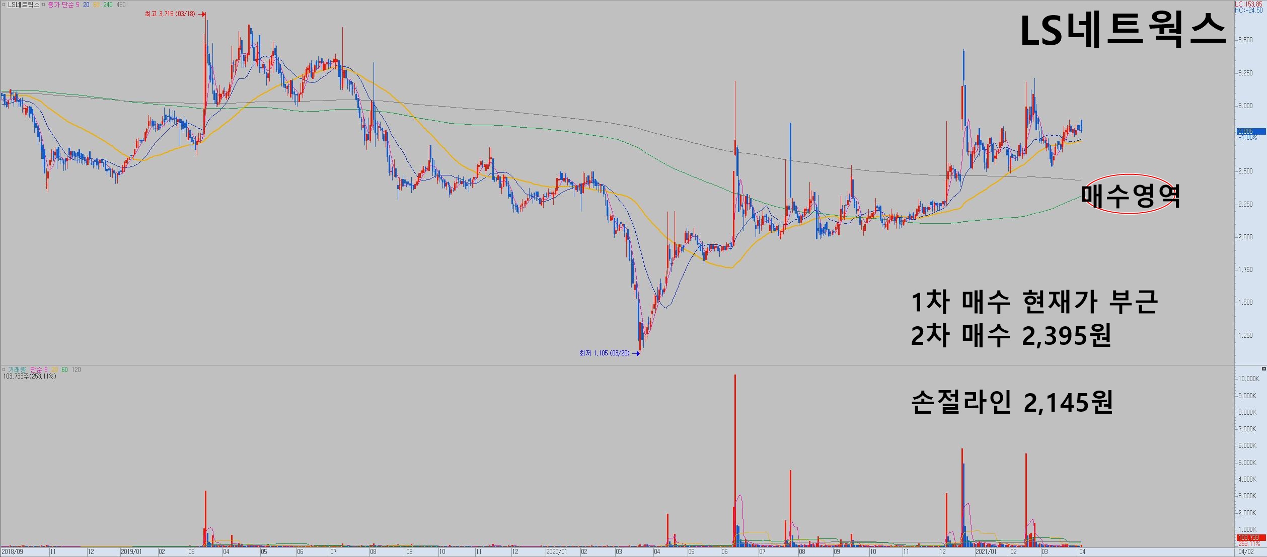Click the -1.06% change value on price axis
This screenshot has width=1267, height=557.
tap(1247, 137)
